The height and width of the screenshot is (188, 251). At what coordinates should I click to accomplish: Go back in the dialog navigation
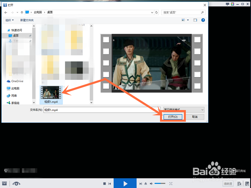(6, 13)
